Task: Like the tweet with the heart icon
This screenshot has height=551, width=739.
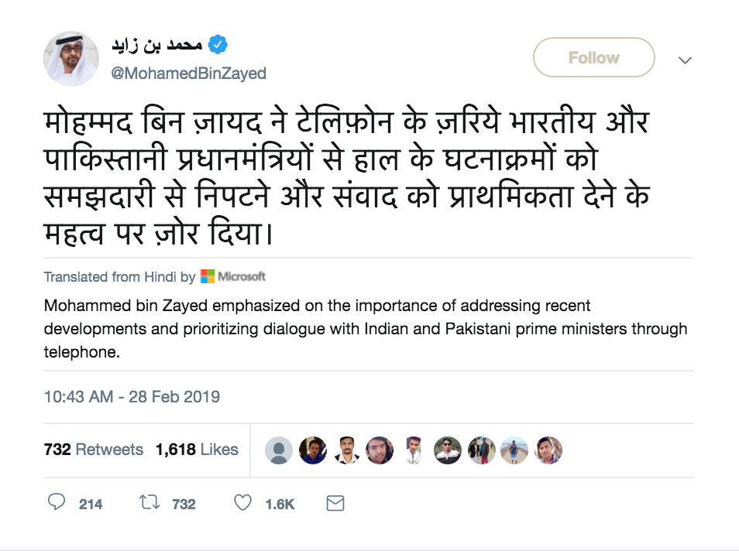Action: (x=243, y=504)
